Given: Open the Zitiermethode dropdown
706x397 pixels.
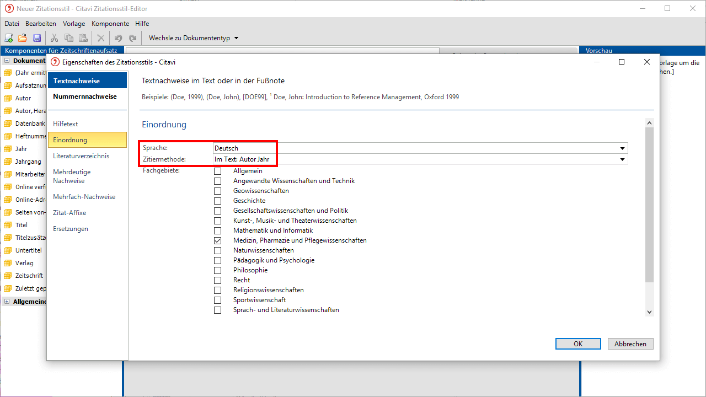Looking at the screenshot, I should coord(622,159).
